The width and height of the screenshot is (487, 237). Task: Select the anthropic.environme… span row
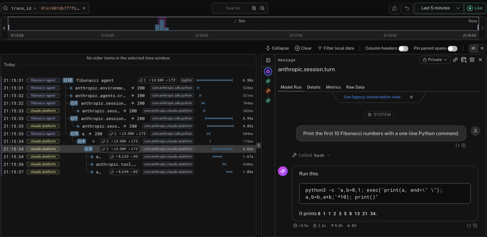tap(128, 88)
